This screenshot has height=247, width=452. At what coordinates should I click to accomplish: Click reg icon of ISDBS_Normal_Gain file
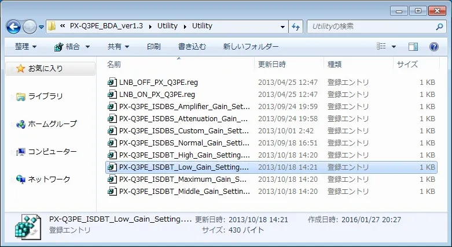point(112,143)
